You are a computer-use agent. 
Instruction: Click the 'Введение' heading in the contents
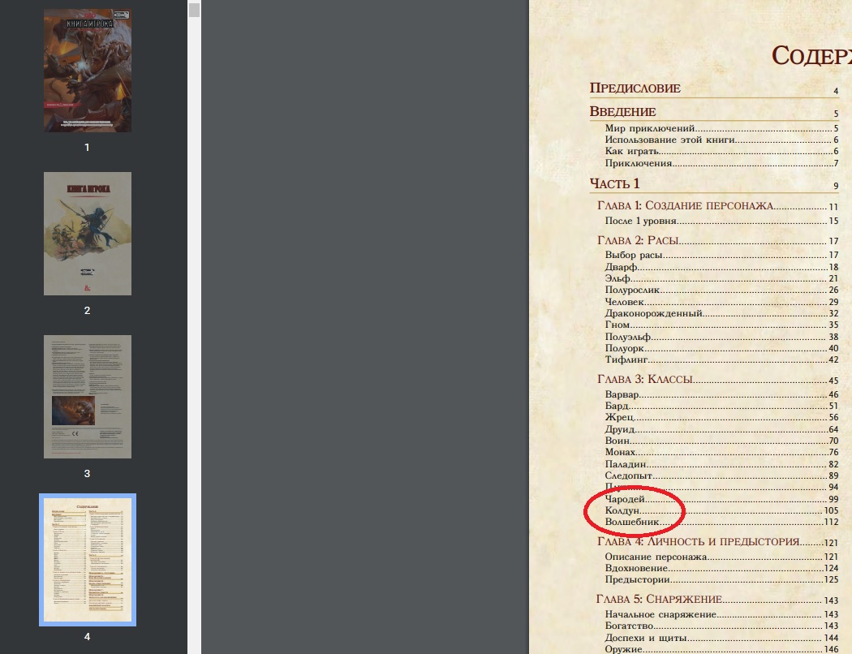622,112
